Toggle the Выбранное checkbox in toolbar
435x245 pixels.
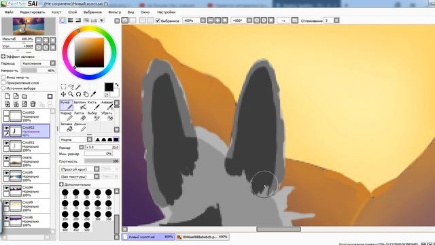158,20
